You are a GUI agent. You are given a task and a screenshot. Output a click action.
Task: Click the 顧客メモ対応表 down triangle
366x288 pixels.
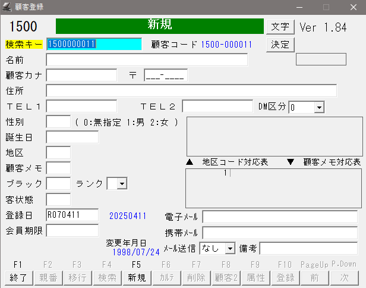pyautogui.click(x=291, y=162)
